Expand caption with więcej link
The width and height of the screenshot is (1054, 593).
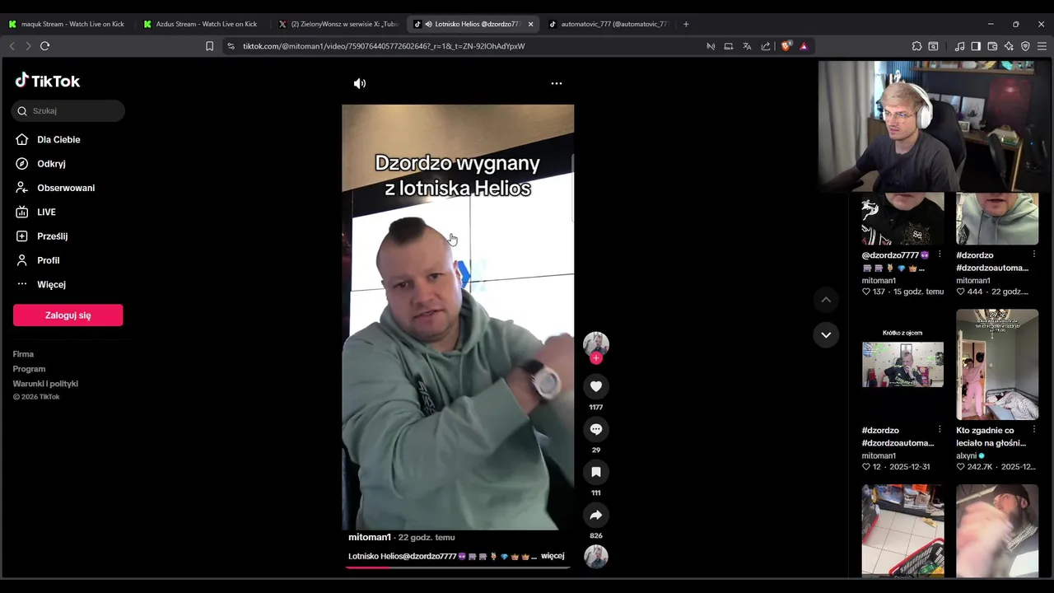tap(553, 556)
